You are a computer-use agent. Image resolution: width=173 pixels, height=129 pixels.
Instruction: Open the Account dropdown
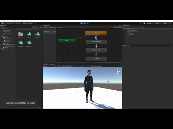(x=150, y=23)
